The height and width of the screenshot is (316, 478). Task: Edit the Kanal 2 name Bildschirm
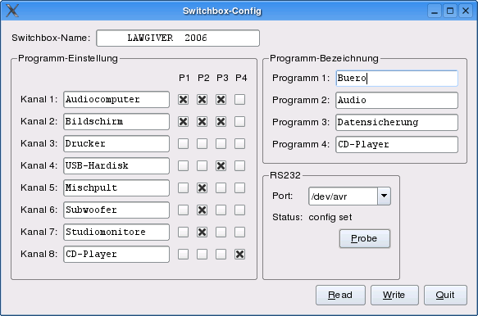(116, 122)
